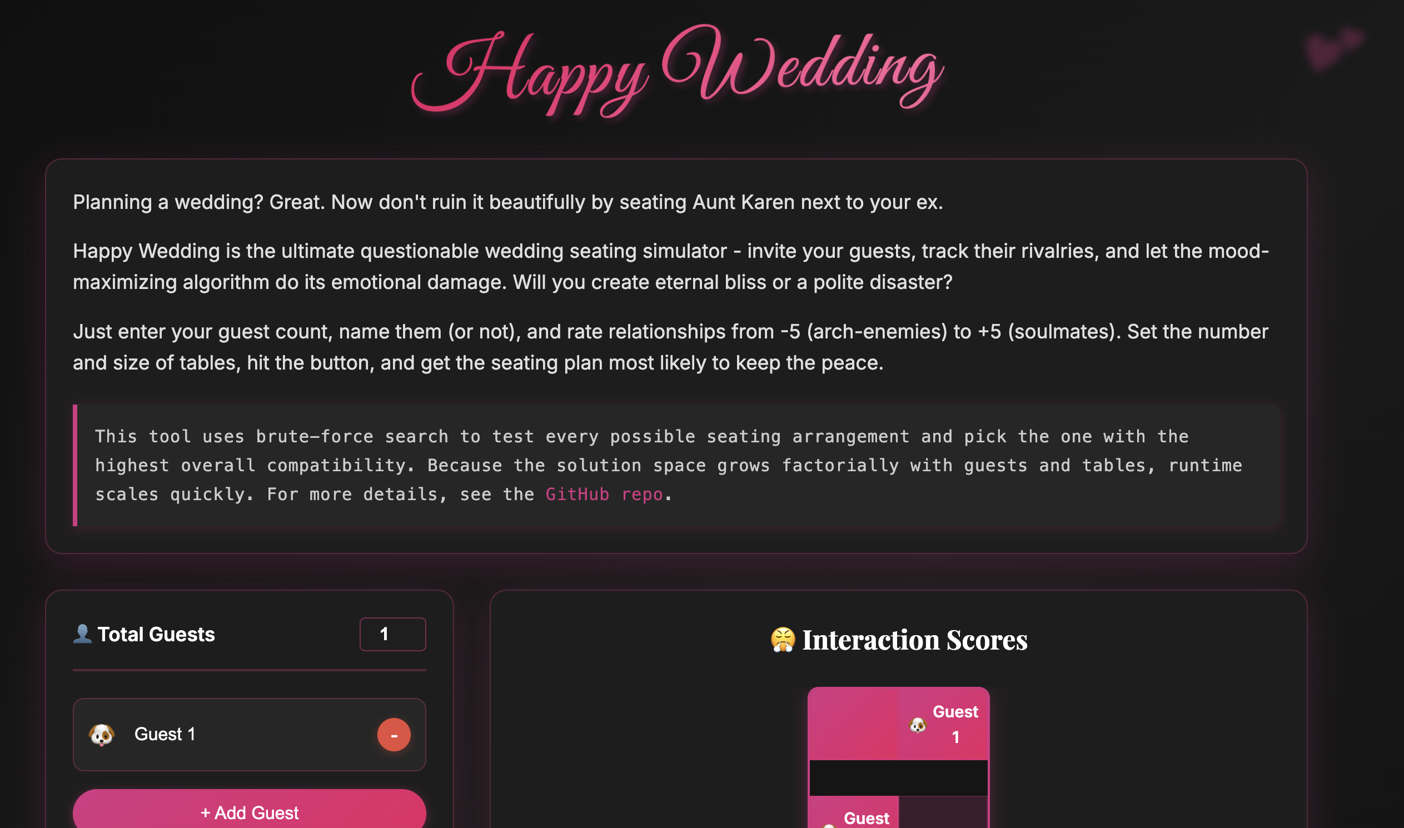Click Guest 1's name to rename it
The width and height of the screenshot is (1404, 828).
(x=165, y=734)
